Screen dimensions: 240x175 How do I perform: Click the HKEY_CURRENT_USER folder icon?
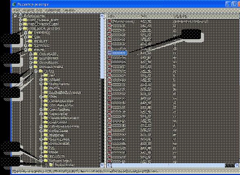pos(25,24)
